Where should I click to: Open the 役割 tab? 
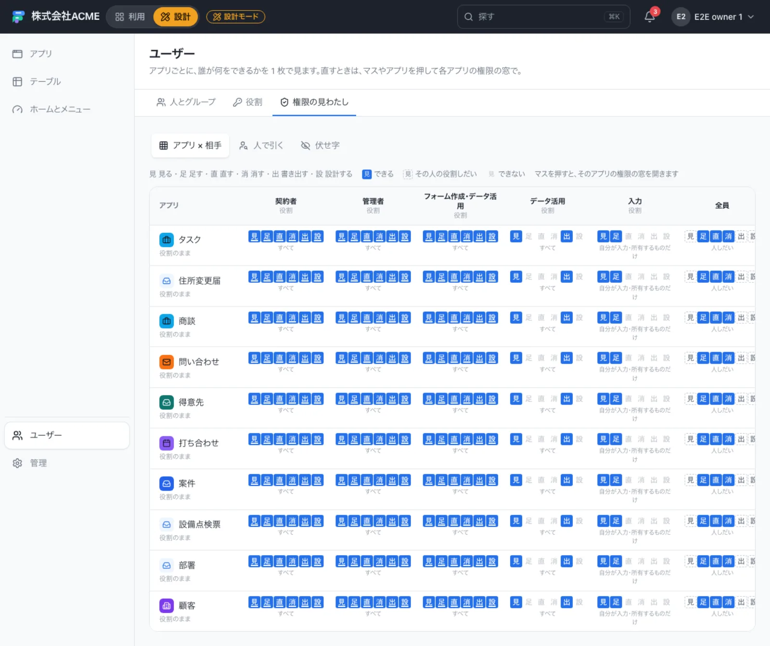pyautogui.click(x=247, y=102)
